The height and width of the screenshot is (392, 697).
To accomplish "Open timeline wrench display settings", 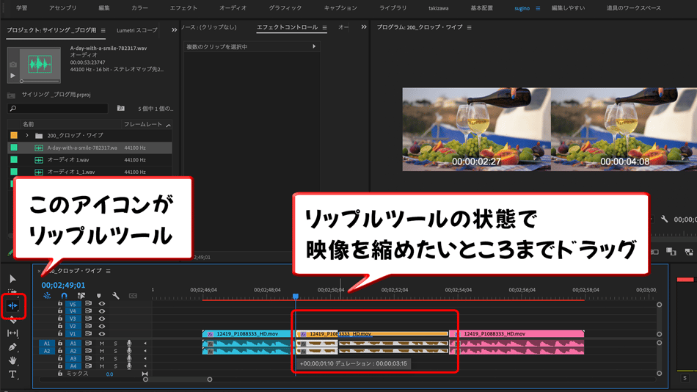I will point(115,296).
